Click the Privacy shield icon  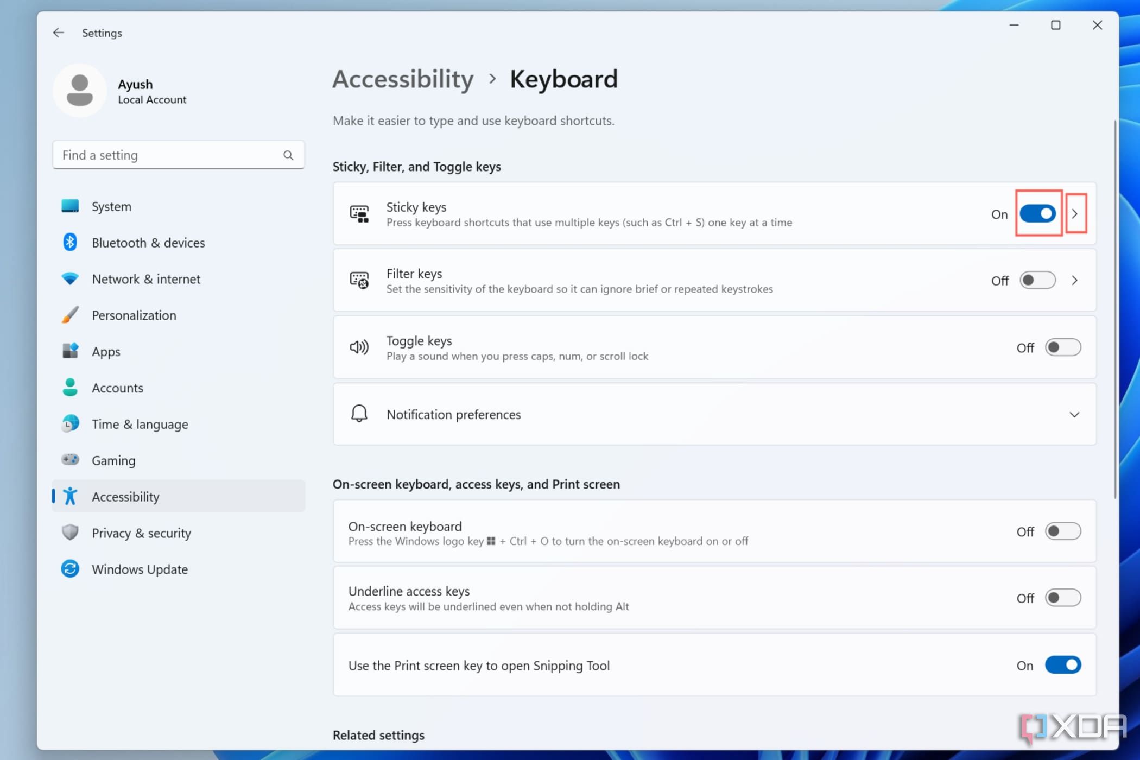(70, 533)
